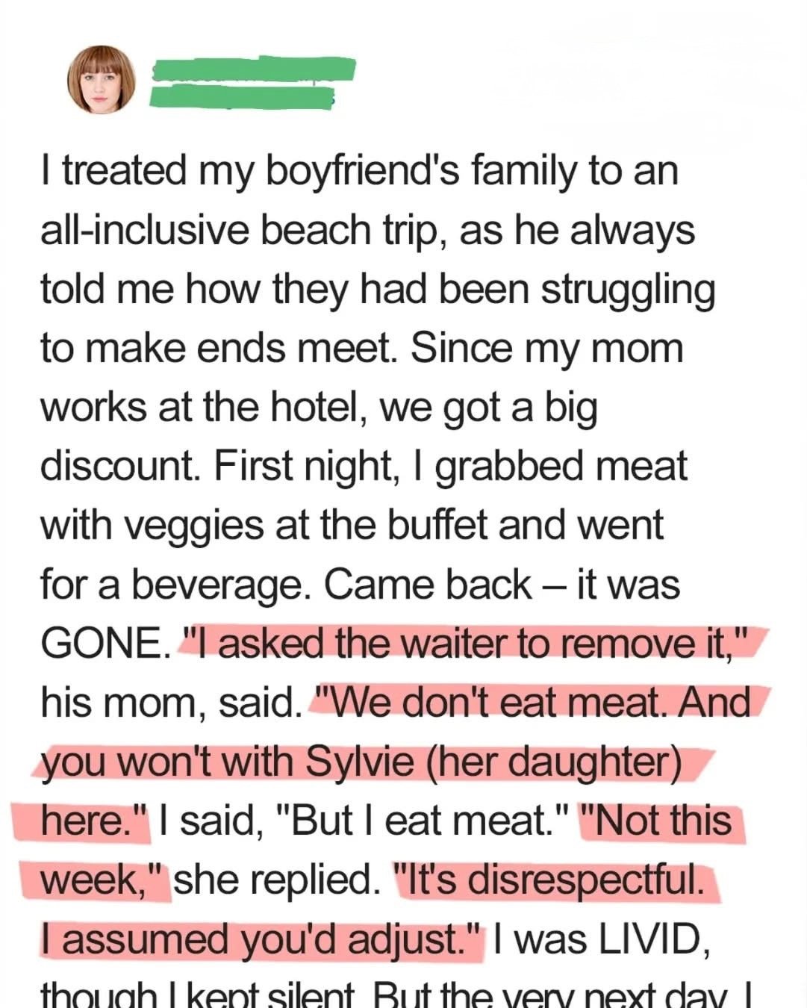Click the capitalized word "LIVID"
This screenshot has width=807, height=1008.
click(x=649, y=939)
